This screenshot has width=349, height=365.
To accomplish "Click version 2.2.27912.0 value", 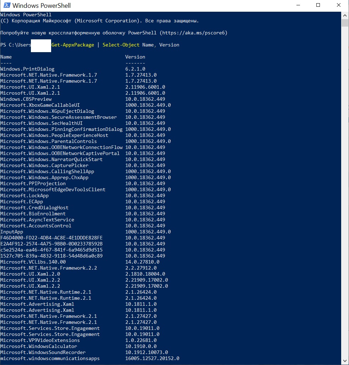I will point(141,268).
